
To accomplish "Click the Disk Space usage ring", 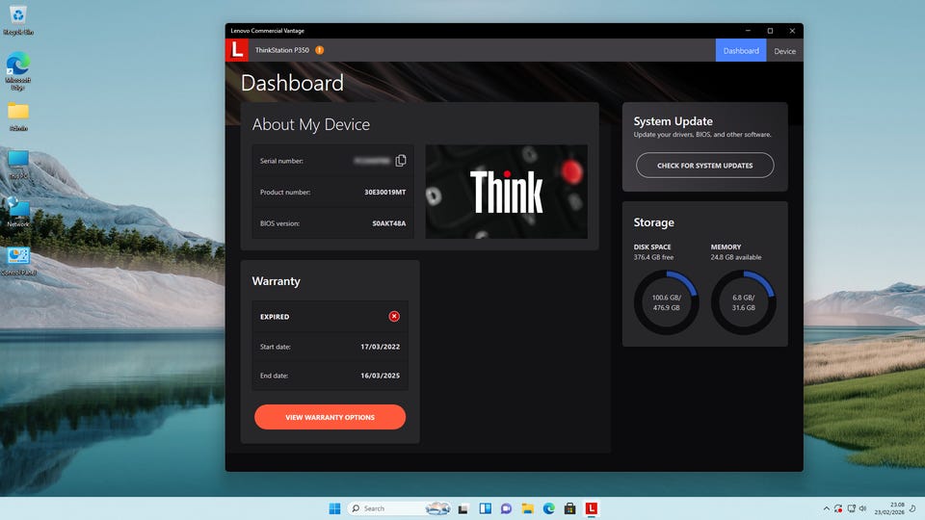I will point(666,302).
